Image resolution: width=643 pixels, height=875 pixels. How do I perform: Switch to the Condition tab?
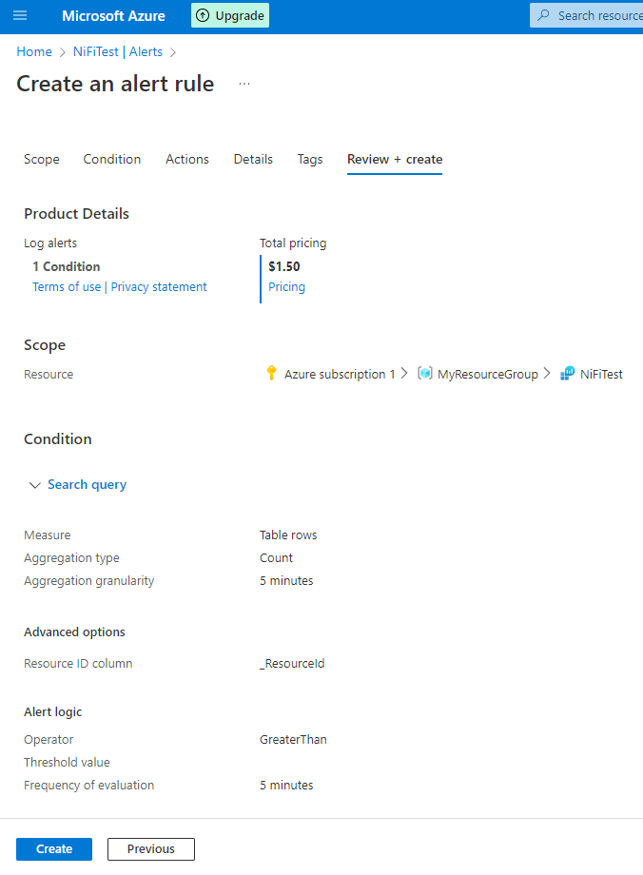click(x=112, y=160)
